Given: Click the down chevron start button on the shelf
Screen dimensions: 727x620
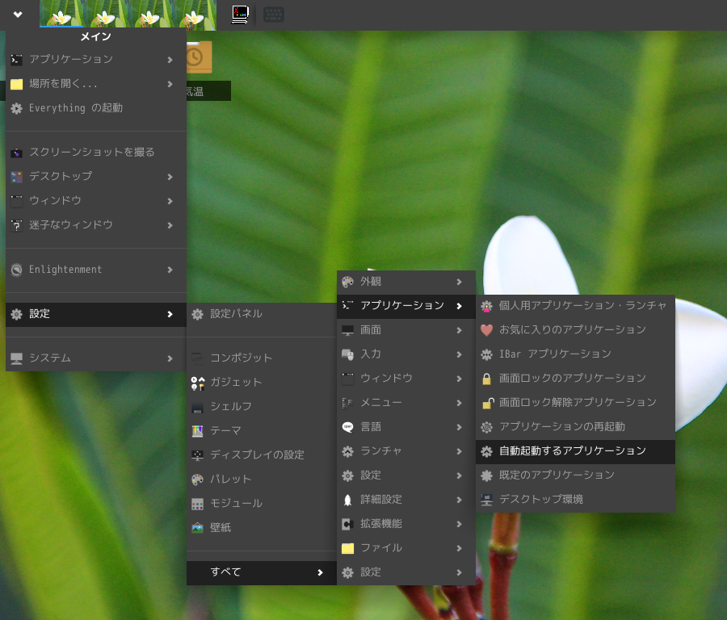Looking at the screenshot, I should click(x=18, y=15).
